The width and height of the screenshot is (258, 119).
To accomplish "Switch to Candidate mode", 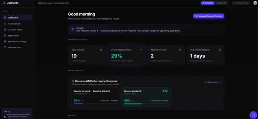I will point(208,3).
